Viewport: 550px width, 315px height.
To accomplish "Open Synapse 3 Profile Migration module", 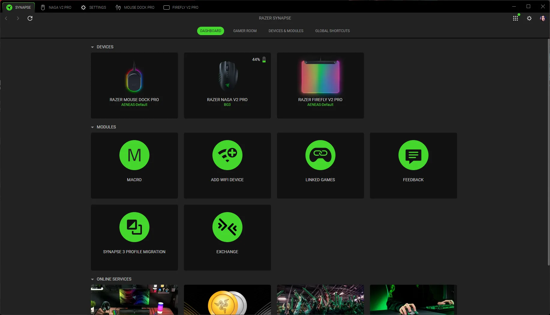I will [134, 237].
